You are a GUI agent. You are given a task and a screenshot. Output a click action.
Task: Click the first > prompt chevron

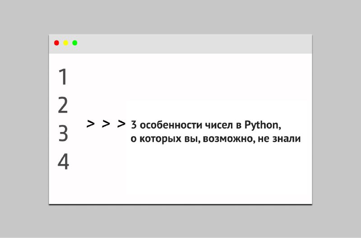[x=91, y=124]
